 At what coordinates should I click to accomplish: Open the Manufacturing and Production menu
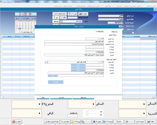[x=81, y=6]
